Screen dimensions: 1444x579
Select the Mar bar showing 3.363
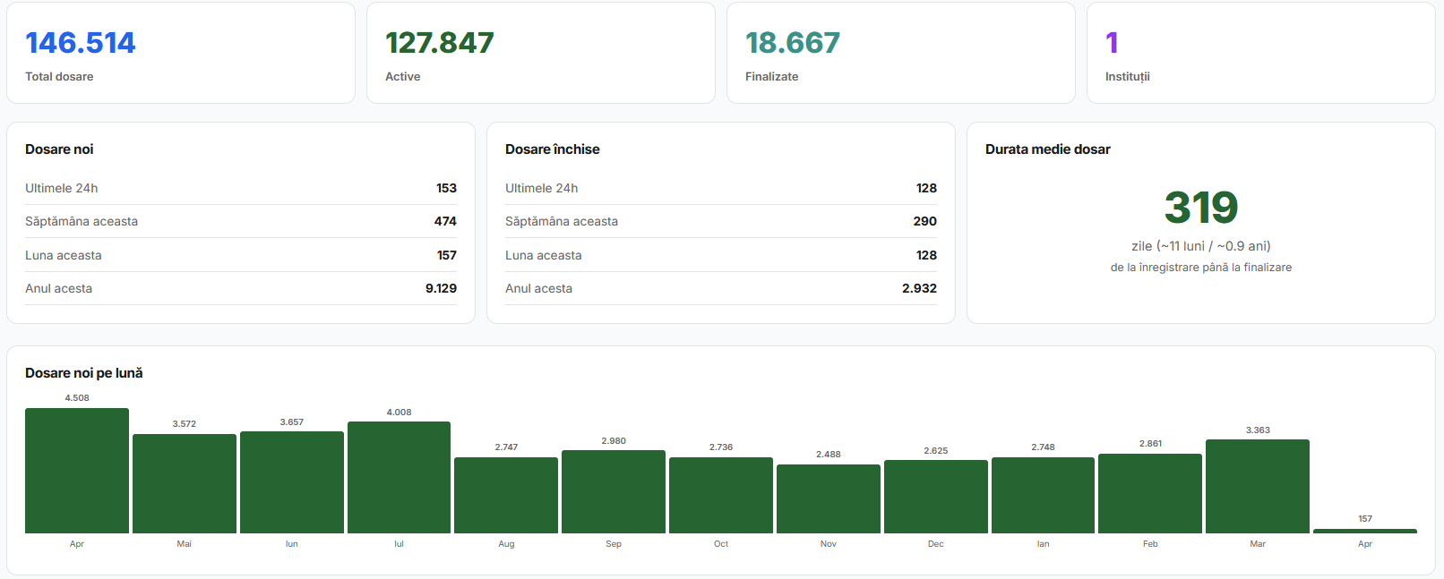(1258, 487)
